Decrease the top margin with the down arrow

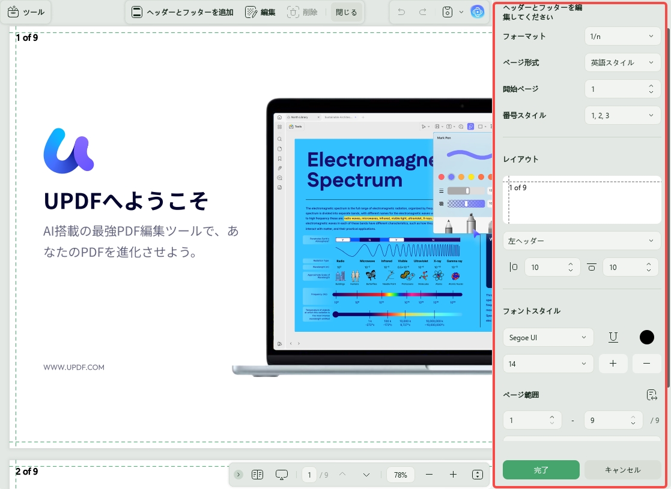coord(649,271)
